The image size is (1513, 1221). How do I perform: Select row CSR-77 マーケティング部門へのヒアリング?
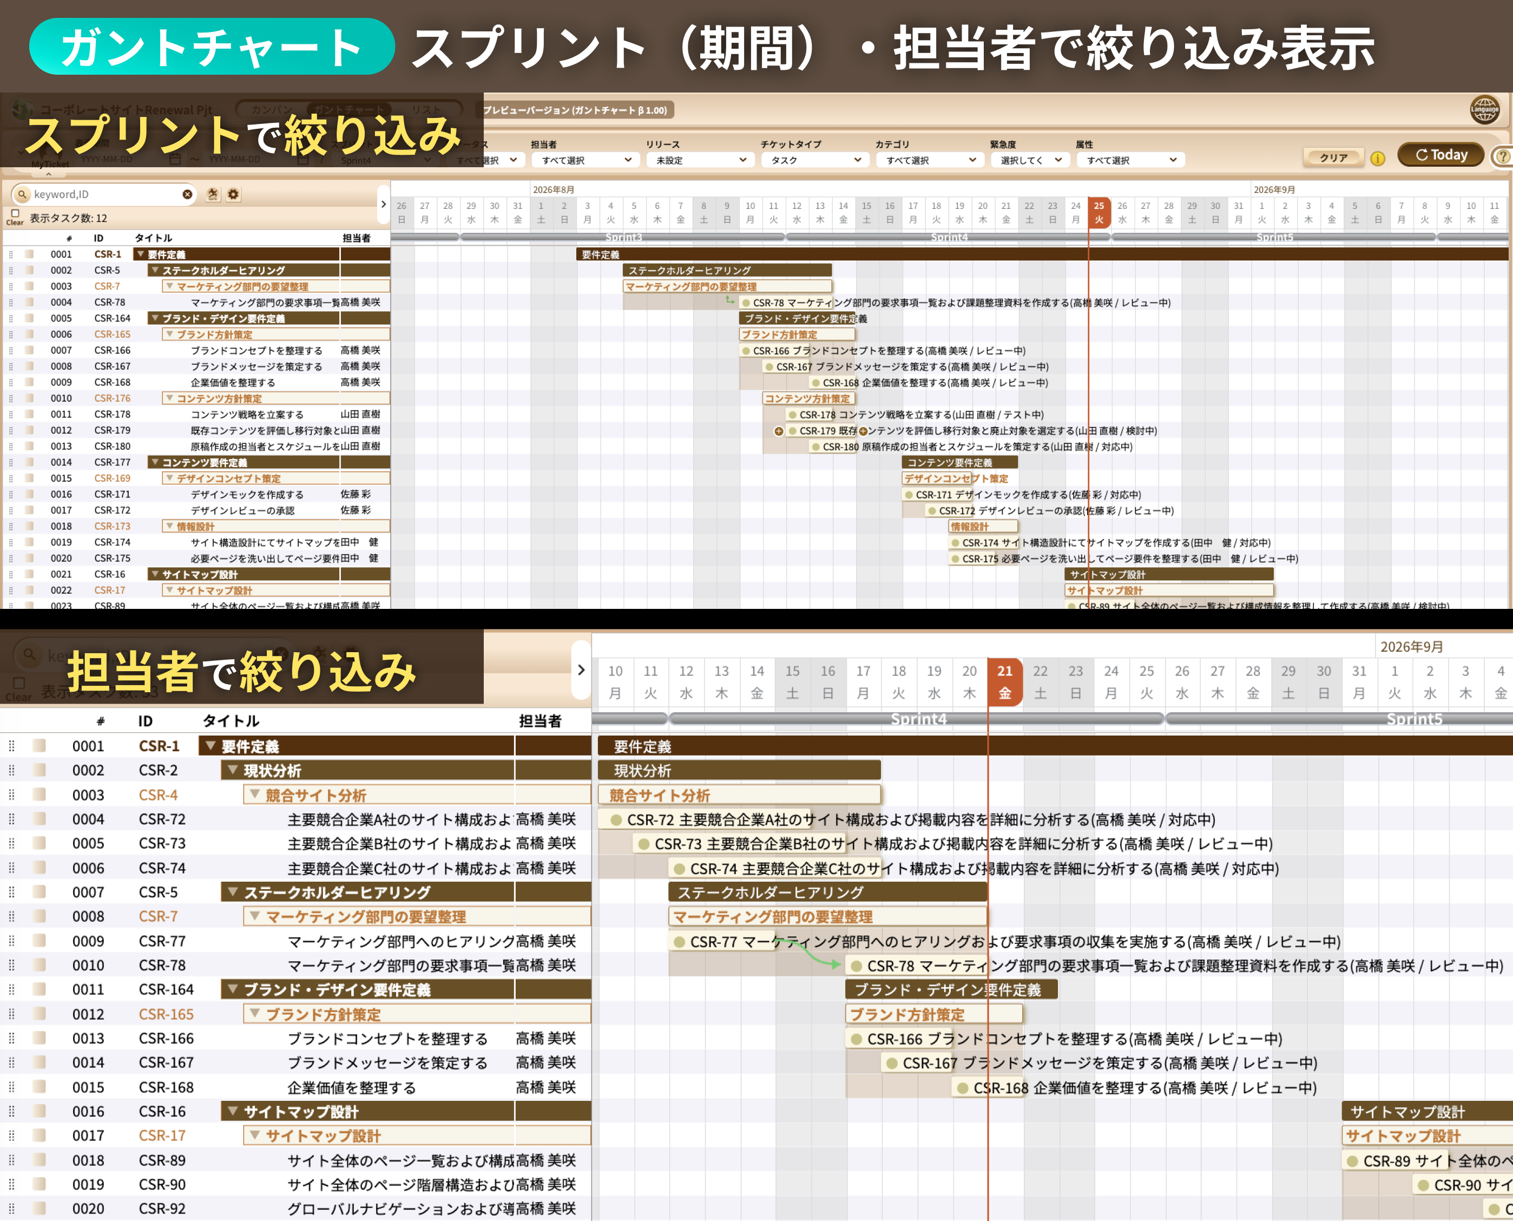pos(295,941)
